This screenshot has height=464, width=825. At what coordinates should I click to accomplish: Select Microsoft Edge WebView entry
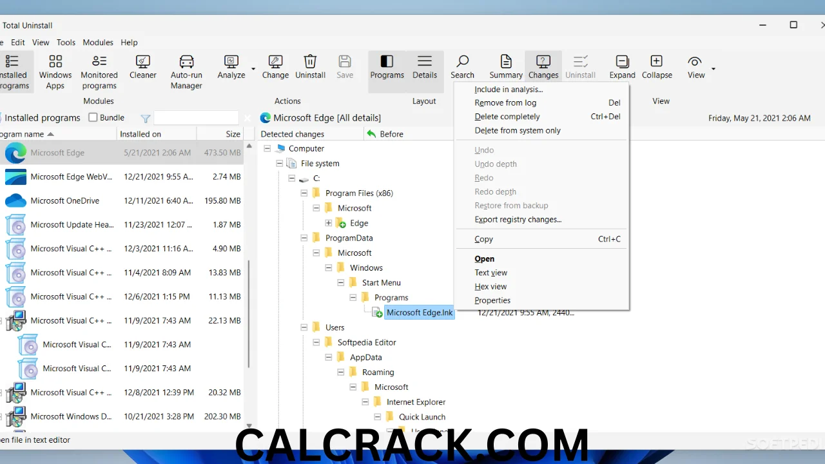[122, 177]
